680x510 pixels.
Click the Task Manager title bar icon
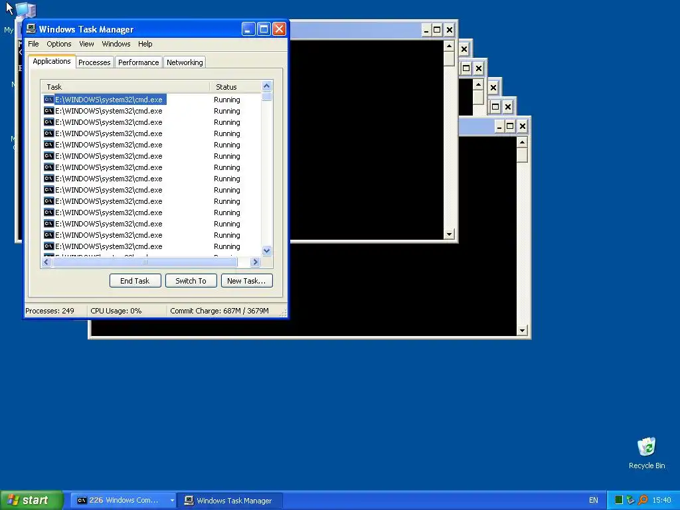click(31, 29)
